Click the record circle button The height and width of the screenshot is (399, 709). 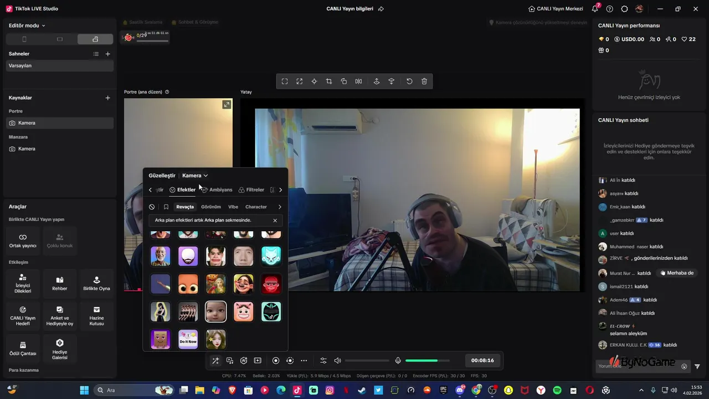(x=276, y=360)
